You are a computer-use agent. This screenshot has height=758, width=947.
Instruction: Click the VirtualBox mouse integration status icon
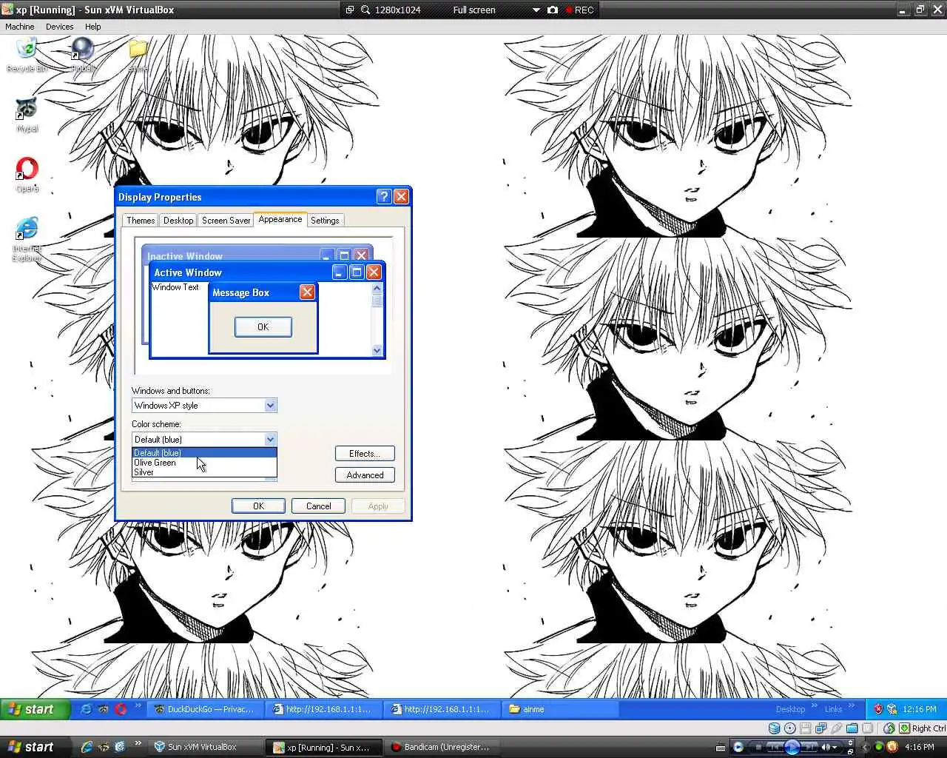[x=889, y=728]
